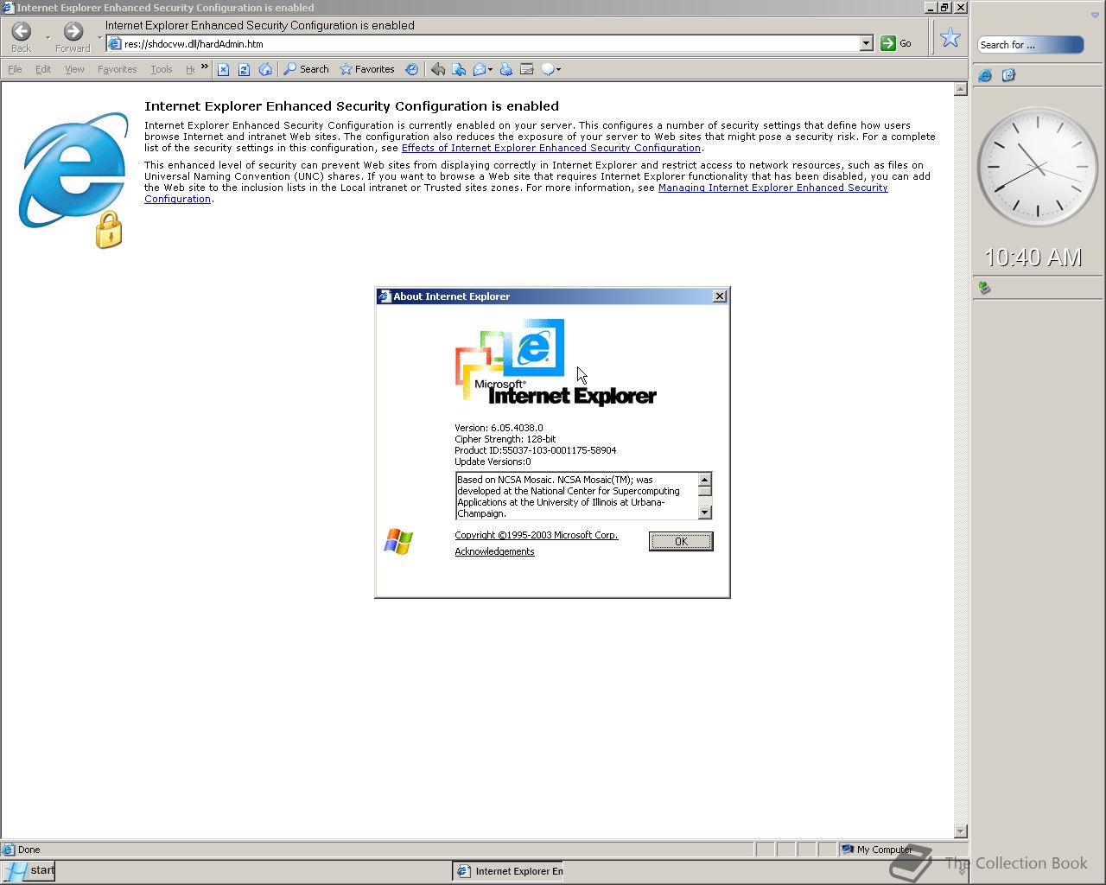
Task: Click the My Computer zone indicator
Action: click(876, 850)
